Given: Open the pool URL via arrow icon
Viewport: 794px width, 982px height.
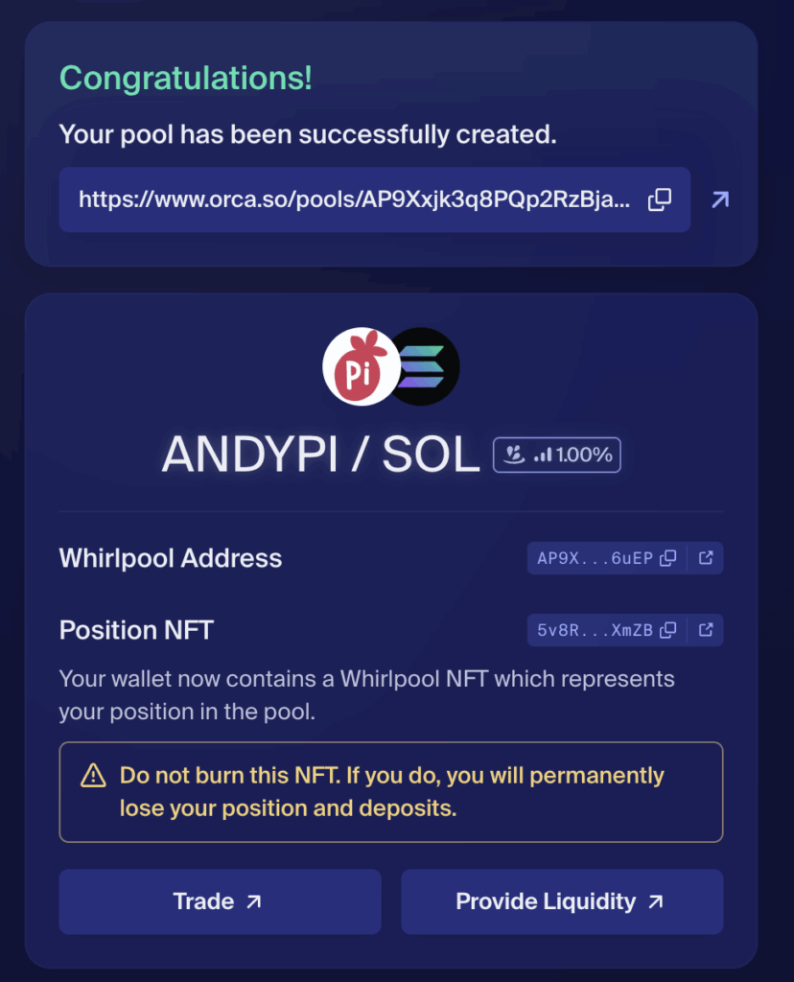Looking at the screenshot, I should coord(720,199).
